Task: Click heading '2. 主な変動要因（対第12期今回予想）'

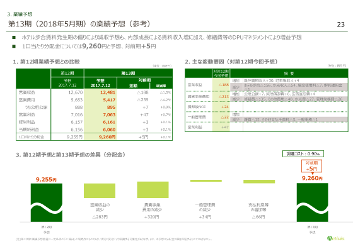Action: point(231,62)
